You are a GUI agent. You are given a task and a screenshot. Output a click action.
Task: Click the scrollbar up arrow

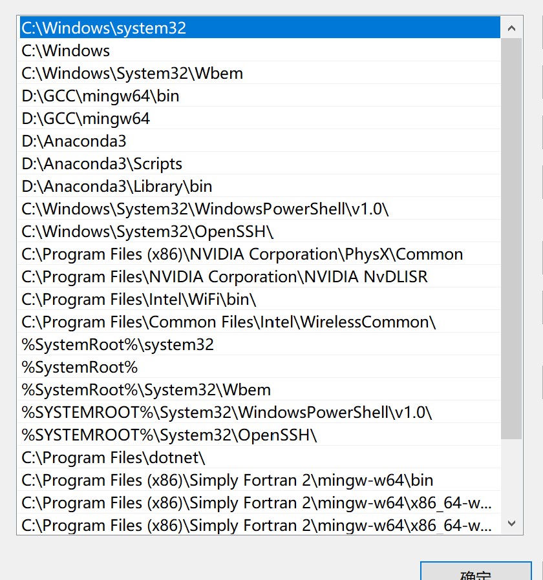pyautogui.click(x=511, y=28)
